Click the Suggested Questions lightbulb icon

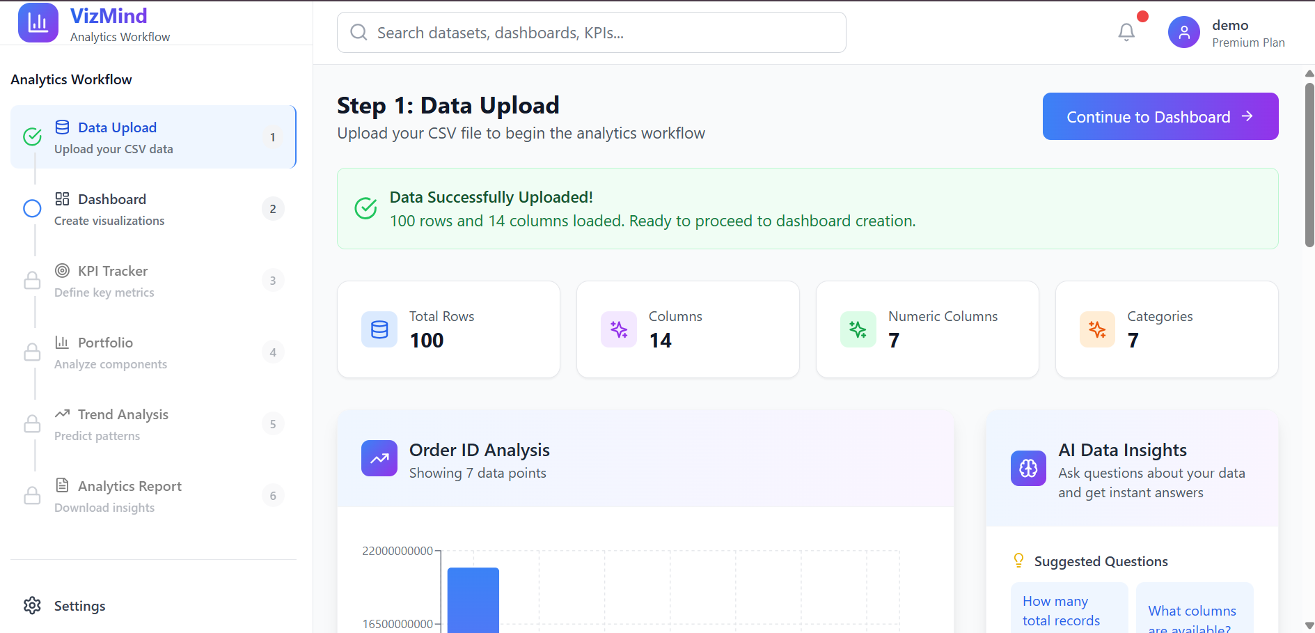pyautogui.click(x=1018, y=561)
